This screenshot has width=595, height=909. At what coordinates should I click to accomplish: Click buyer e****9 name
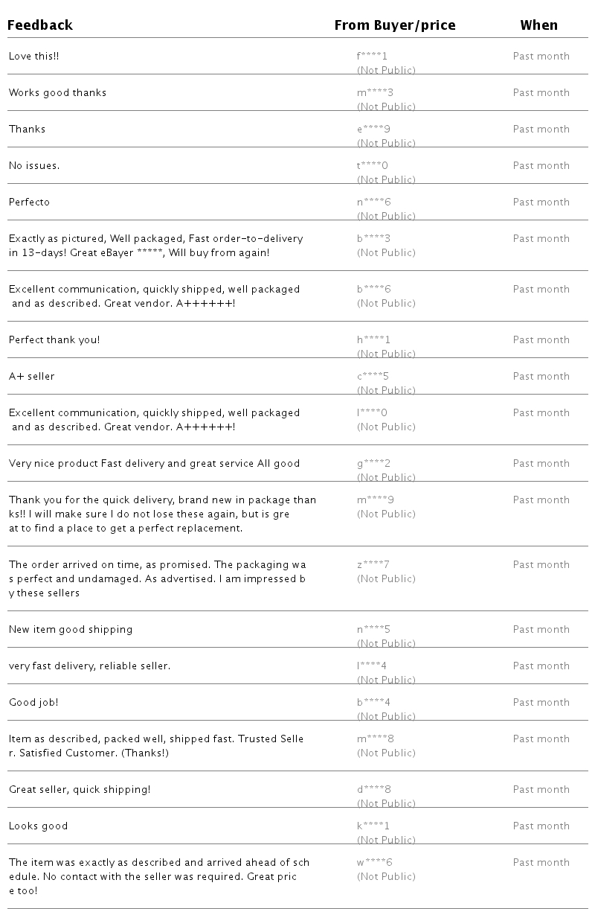(373, 129)
